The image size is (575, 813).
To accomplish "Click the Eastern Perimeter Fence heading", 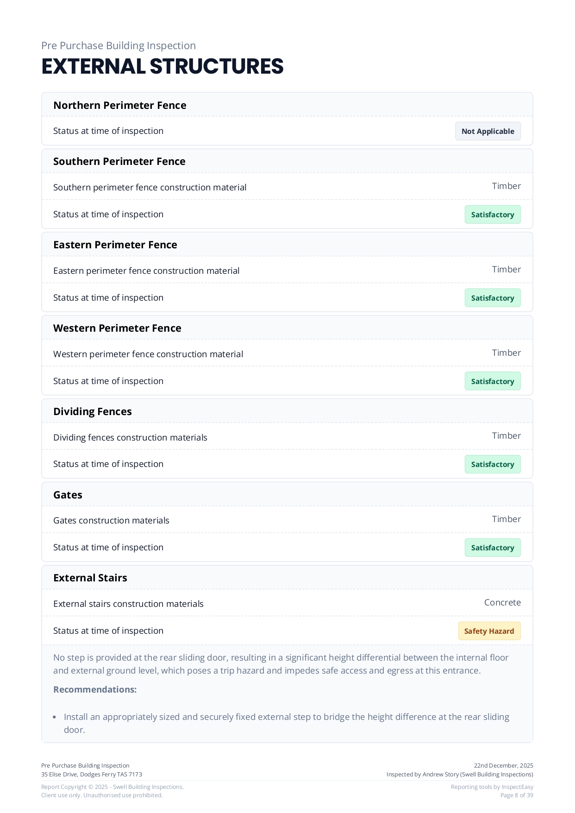I will tap(115, 245).
